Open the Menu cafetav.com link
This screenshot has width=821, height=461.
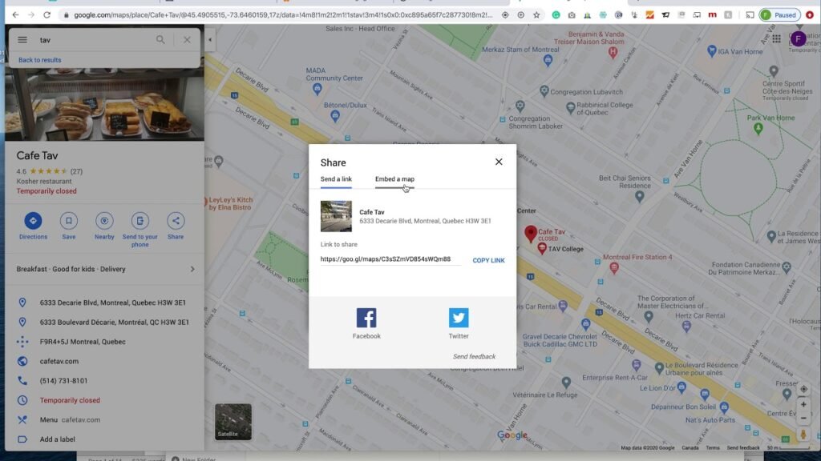(105, 419)
